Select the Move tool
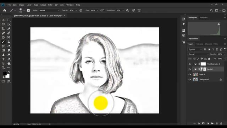Screen dimensions: 227x128 (x=3, y=20)
